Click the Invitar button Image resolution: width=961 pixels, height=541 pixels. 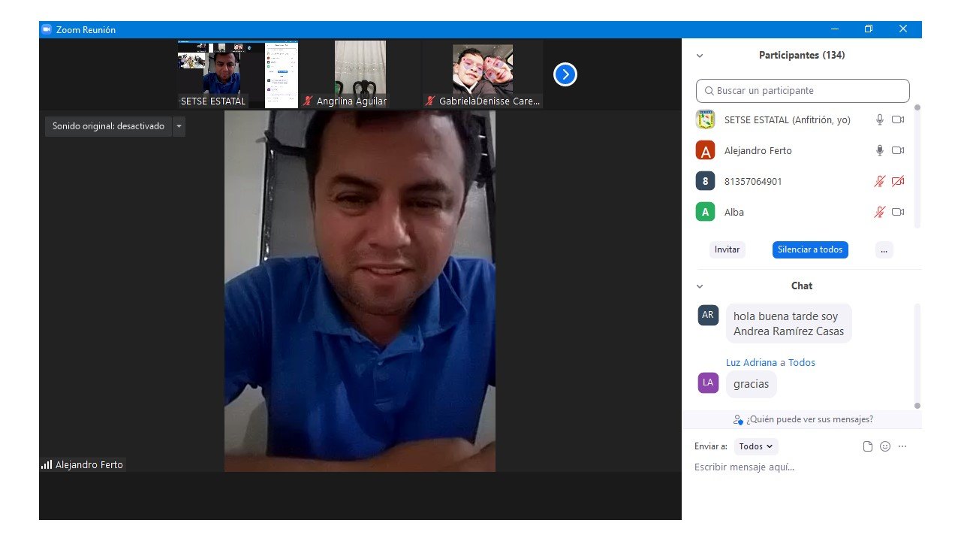(727, 249)
